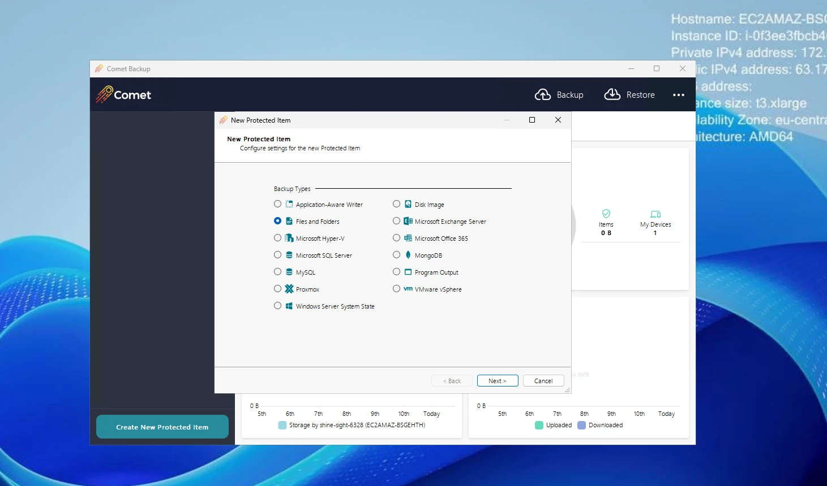Image resolution: width=827 pixels, height=486 pixels.
Task: Open the Backup menu item
Action: click(559, 95)
